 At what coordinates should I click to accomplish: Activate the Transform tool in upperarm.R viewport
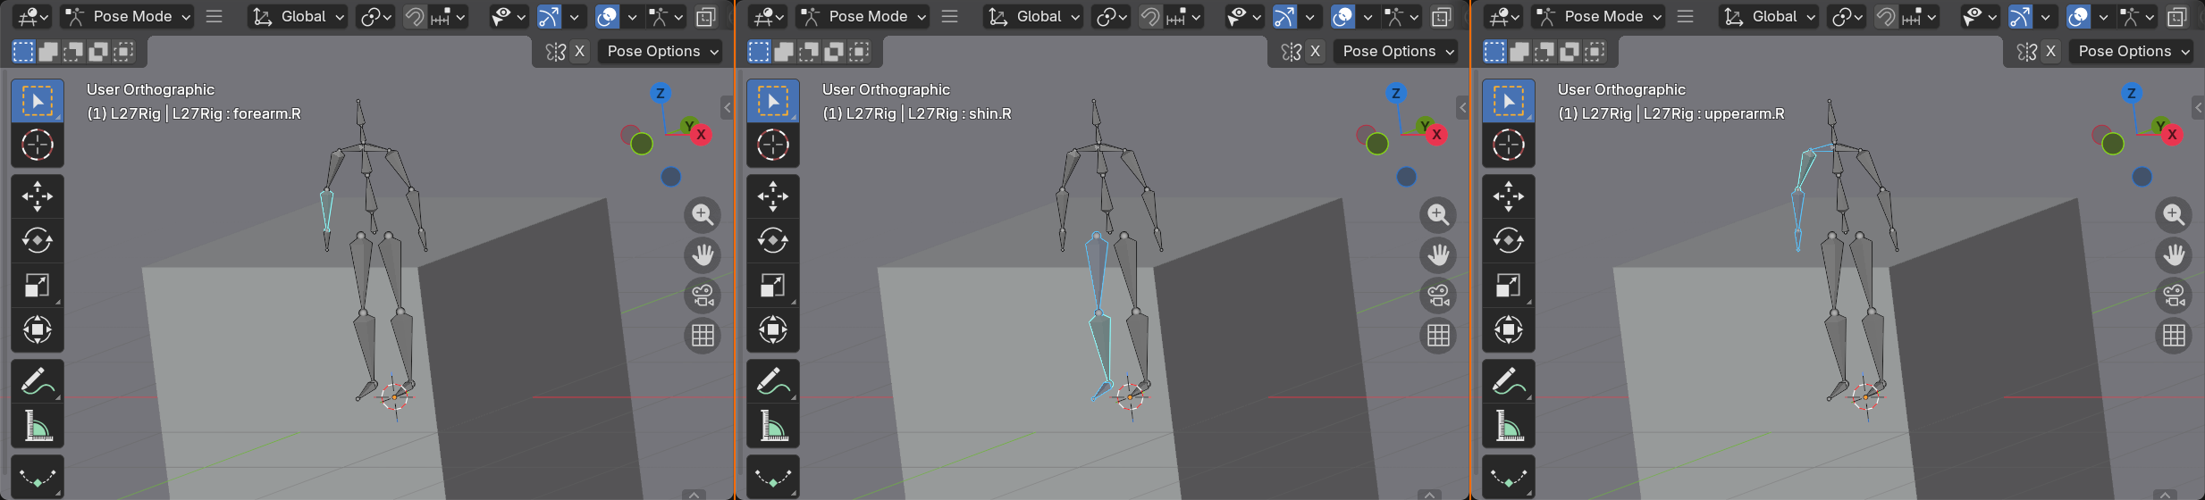point(1509,330)
